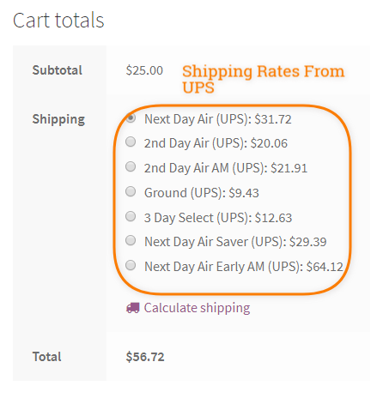Click the Shipping Rates From UPS annotation

point(264,79)
